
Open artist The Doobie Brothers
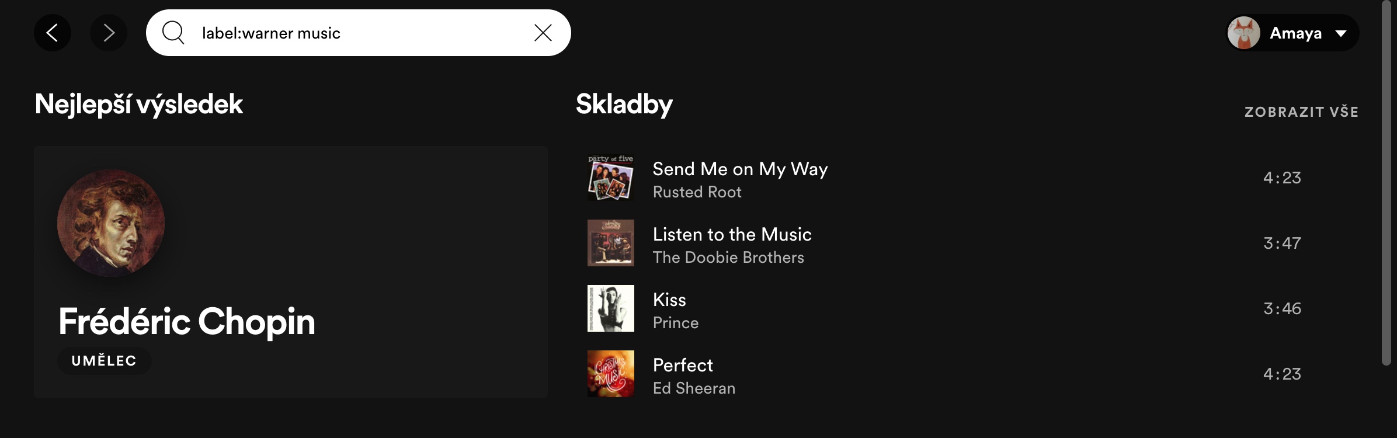click(x=728, y=258)
